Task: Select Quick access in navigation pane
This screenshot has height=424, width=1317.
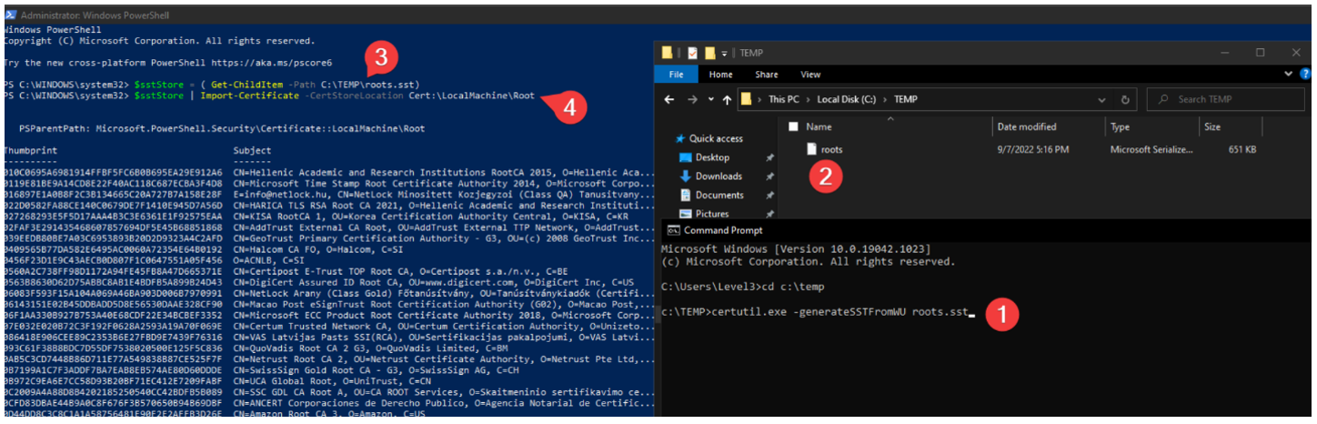Action: click(716, 138)
